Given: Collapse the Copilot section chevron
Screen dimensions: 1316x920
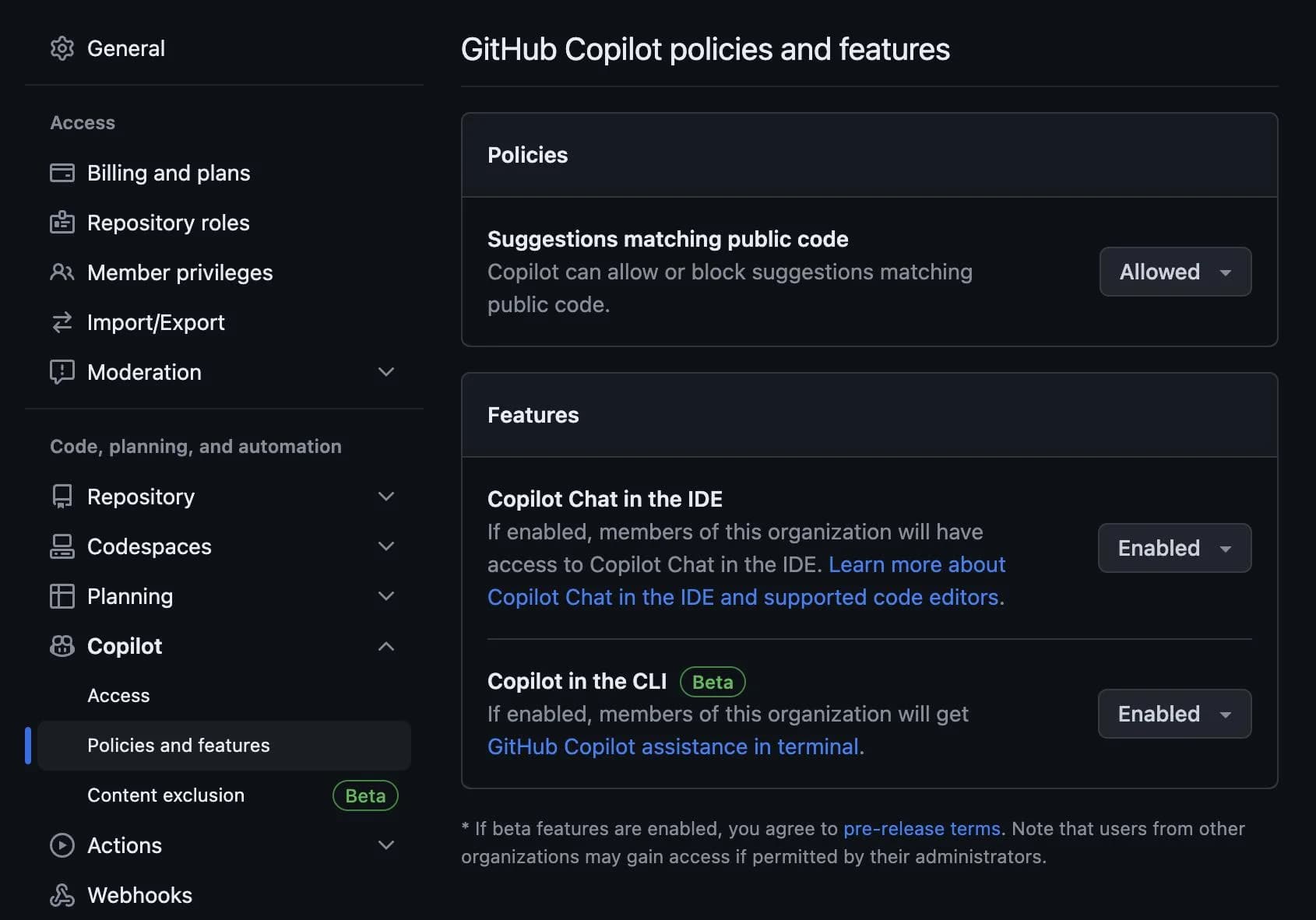Looking at the screenshot, I should (386, 646).
